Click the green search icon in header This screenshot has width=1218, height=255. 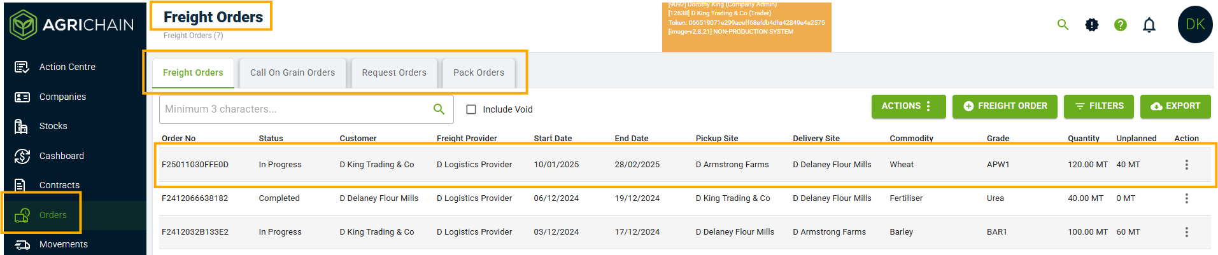1063,25
